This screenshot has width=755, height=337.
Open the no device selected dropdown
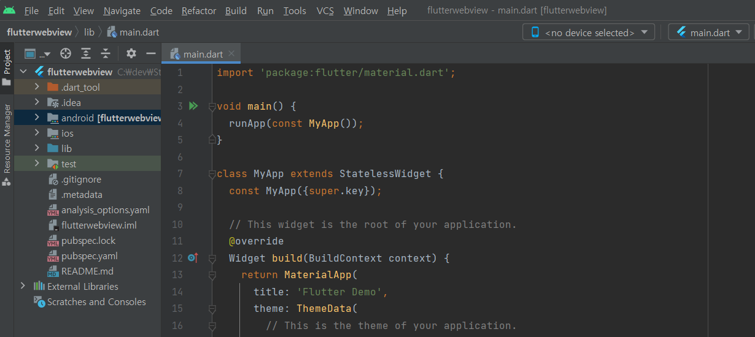click(589, 32)
